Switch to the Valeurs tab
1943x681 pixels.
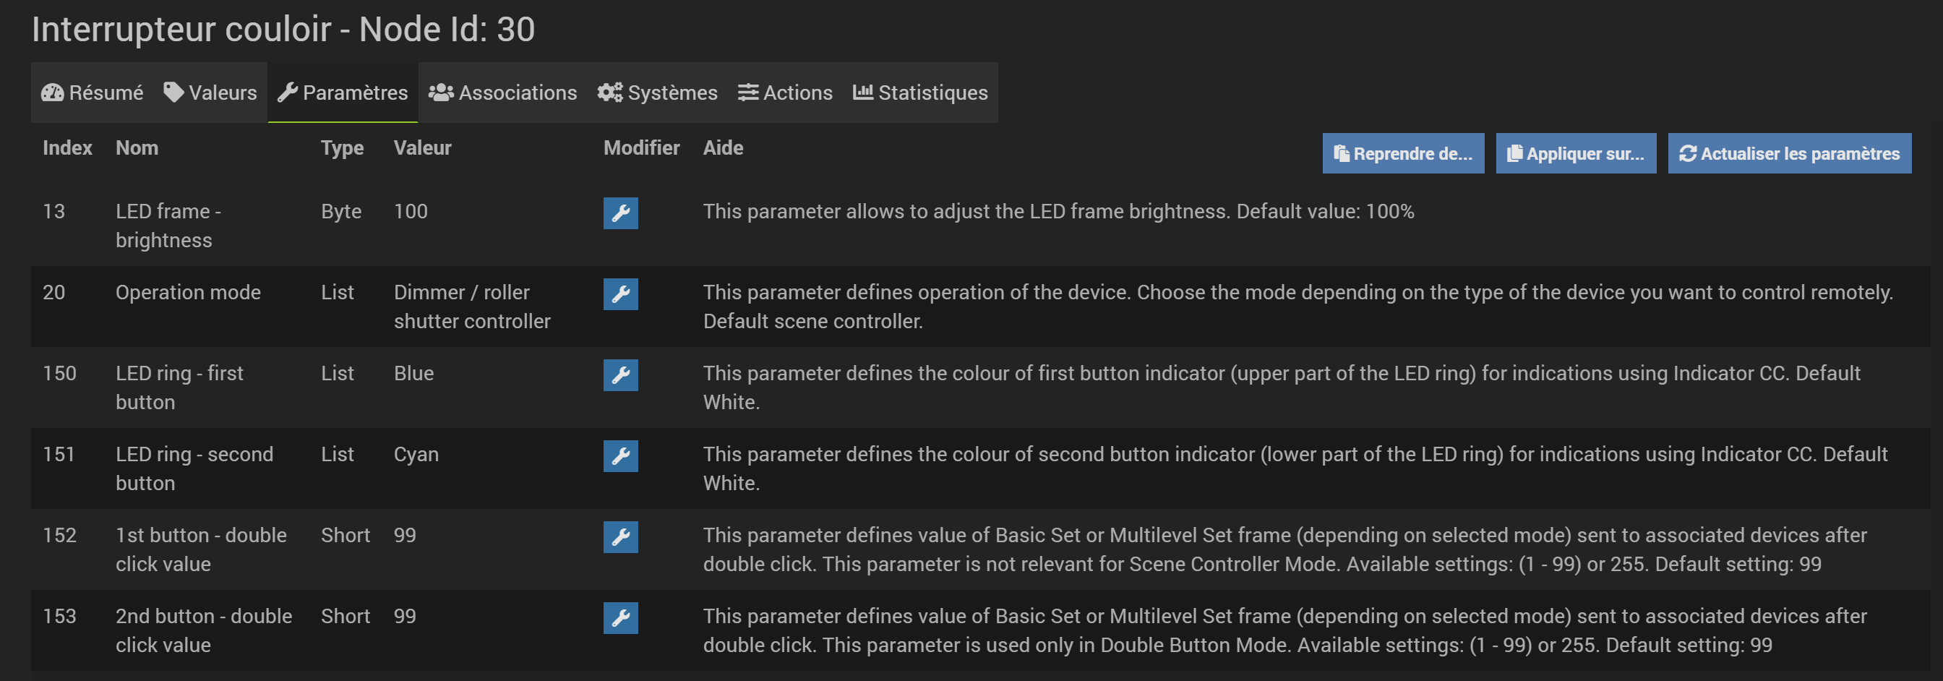click(x=210, y=93)
